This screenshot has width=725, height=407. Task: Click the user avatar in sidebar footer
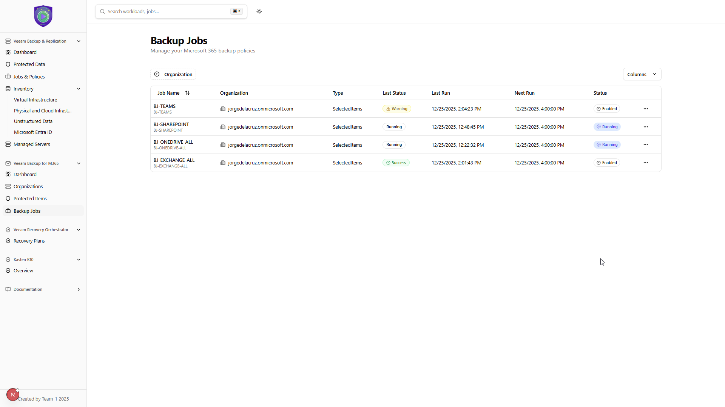tap(12, 395)
